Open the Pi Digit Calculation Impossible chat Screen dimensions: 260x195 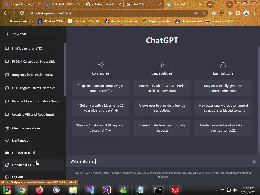(33, 61)
